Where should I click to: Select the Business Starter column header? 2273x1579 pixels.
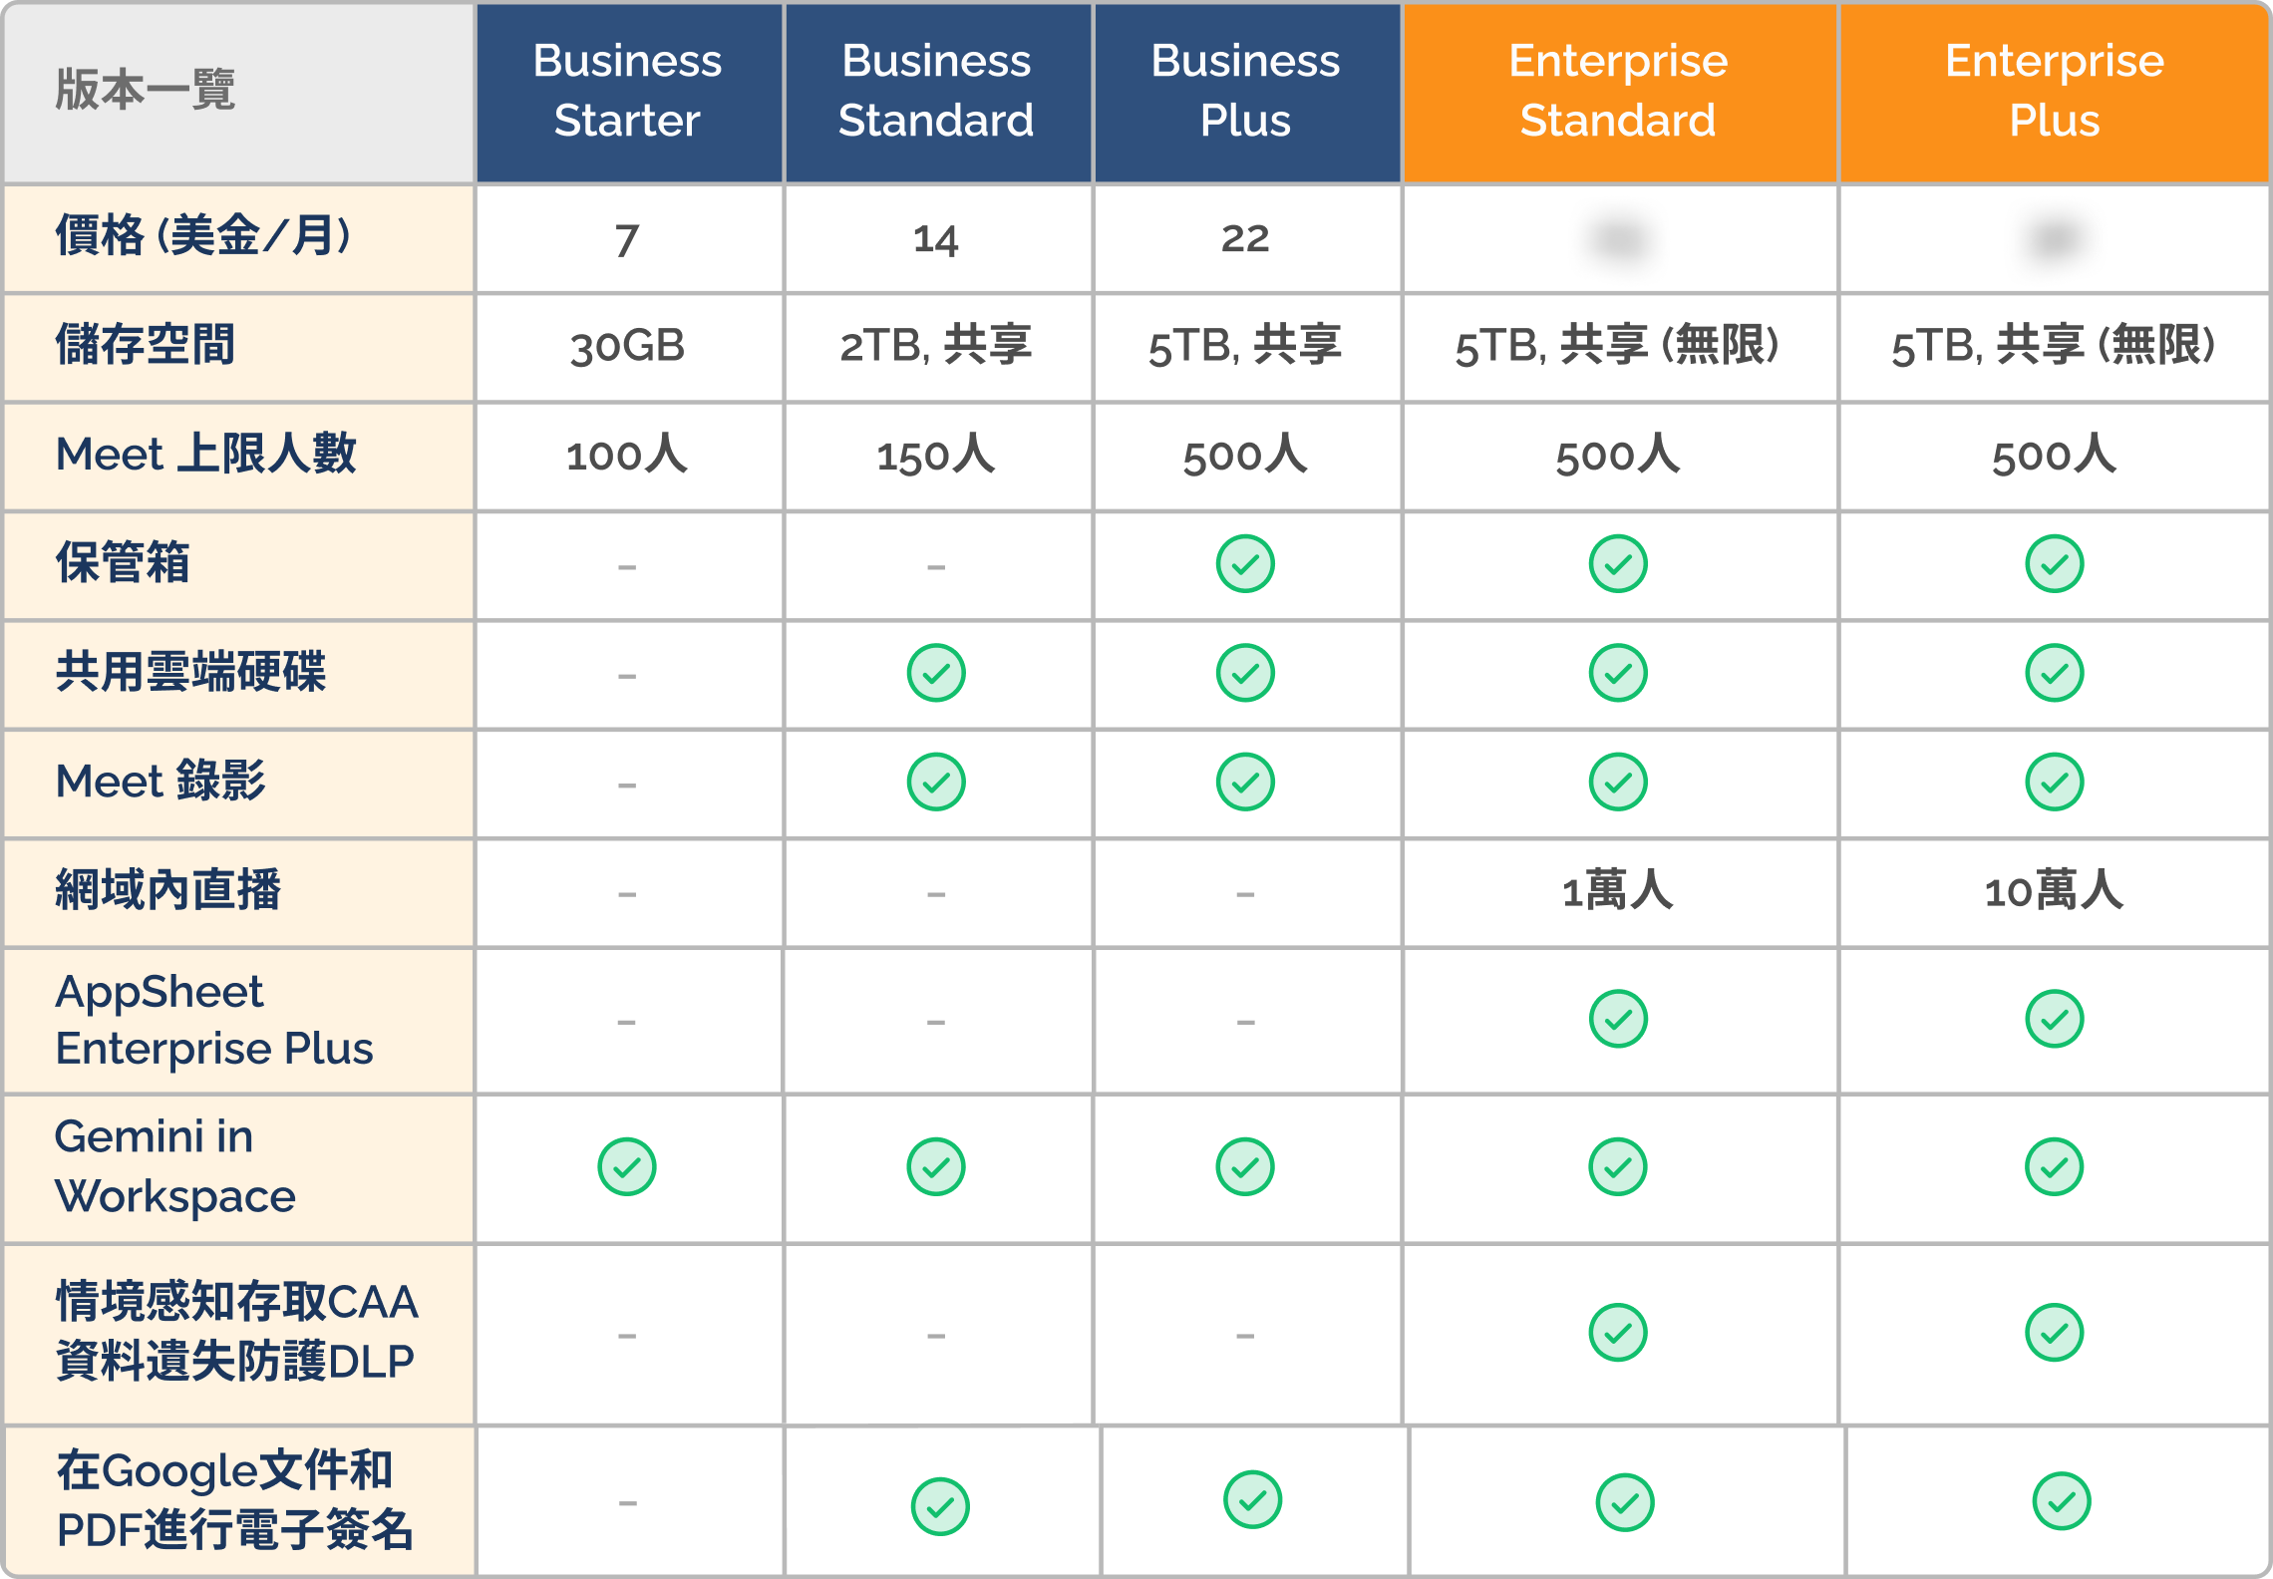pyautogui.click(x=629, y=92)
